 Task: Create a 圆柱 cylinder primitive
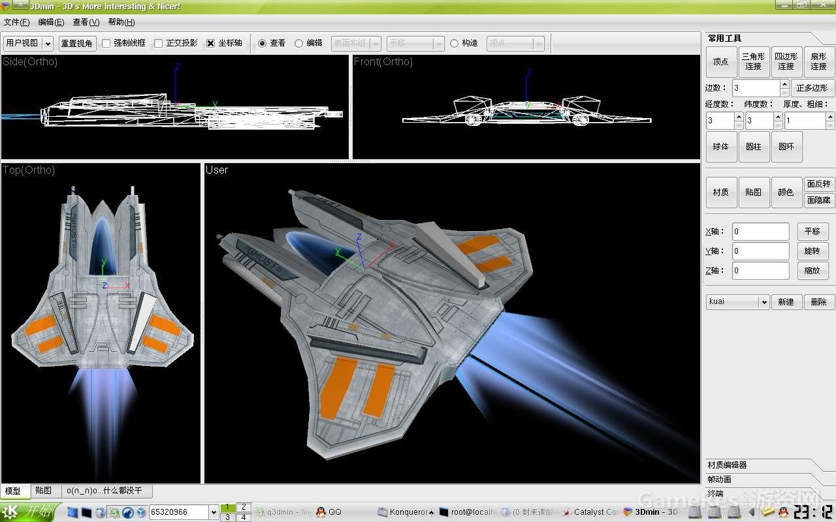point(754,146)
